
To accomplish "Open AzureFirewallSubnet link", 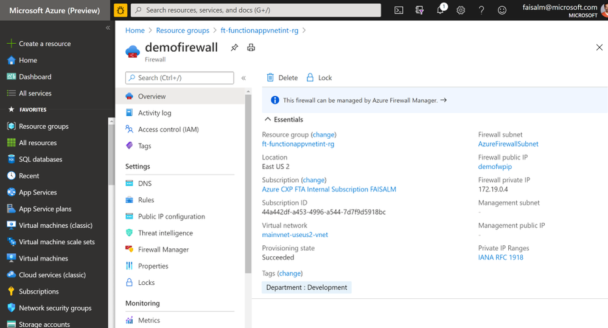I will 508,144.
